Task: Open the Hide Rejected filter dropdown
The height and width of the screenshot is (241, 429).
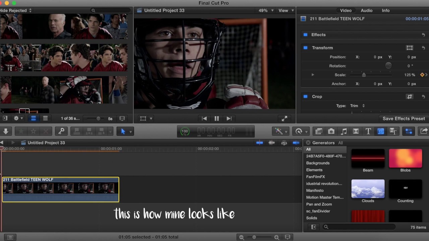Action: pos(15,11)
